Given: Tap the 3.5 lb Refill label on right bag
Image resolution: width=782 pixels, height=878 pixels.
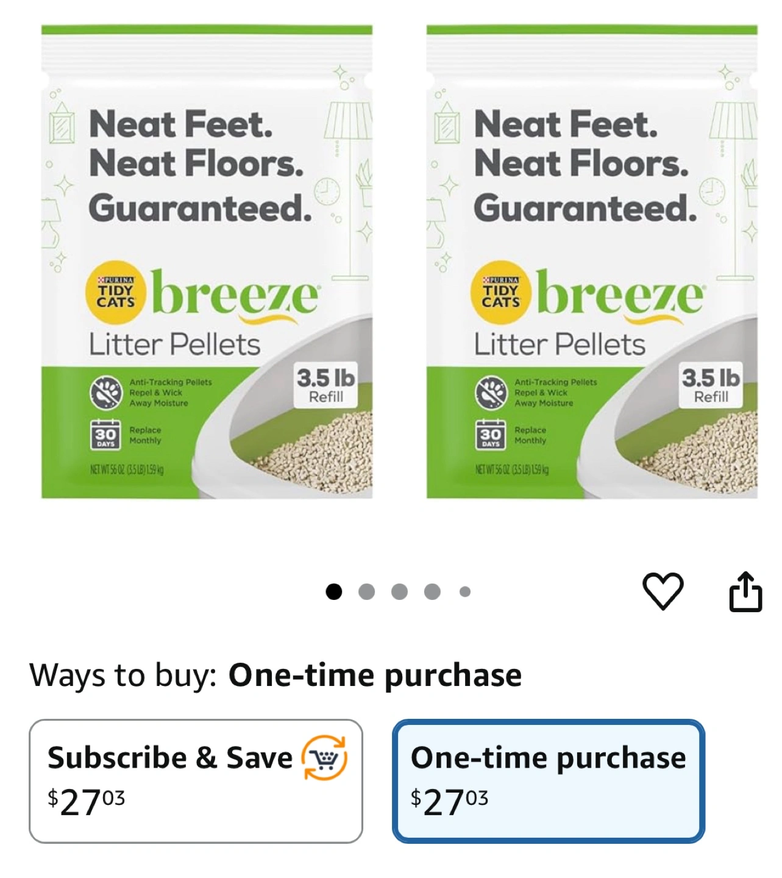Looking at the screenshot, I should click(x=711, y=385).
